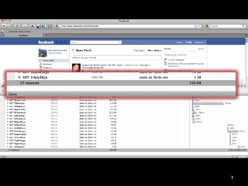Click the magnifier in Facebook's Search field
This screenshot has width=248, height=186.
coord(120,42)
